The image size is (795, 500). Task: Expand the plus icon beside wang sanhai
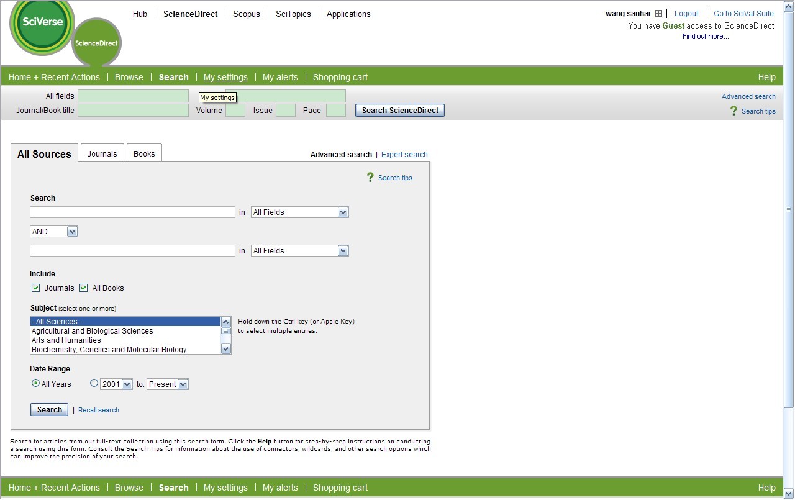tap(659, 14)
